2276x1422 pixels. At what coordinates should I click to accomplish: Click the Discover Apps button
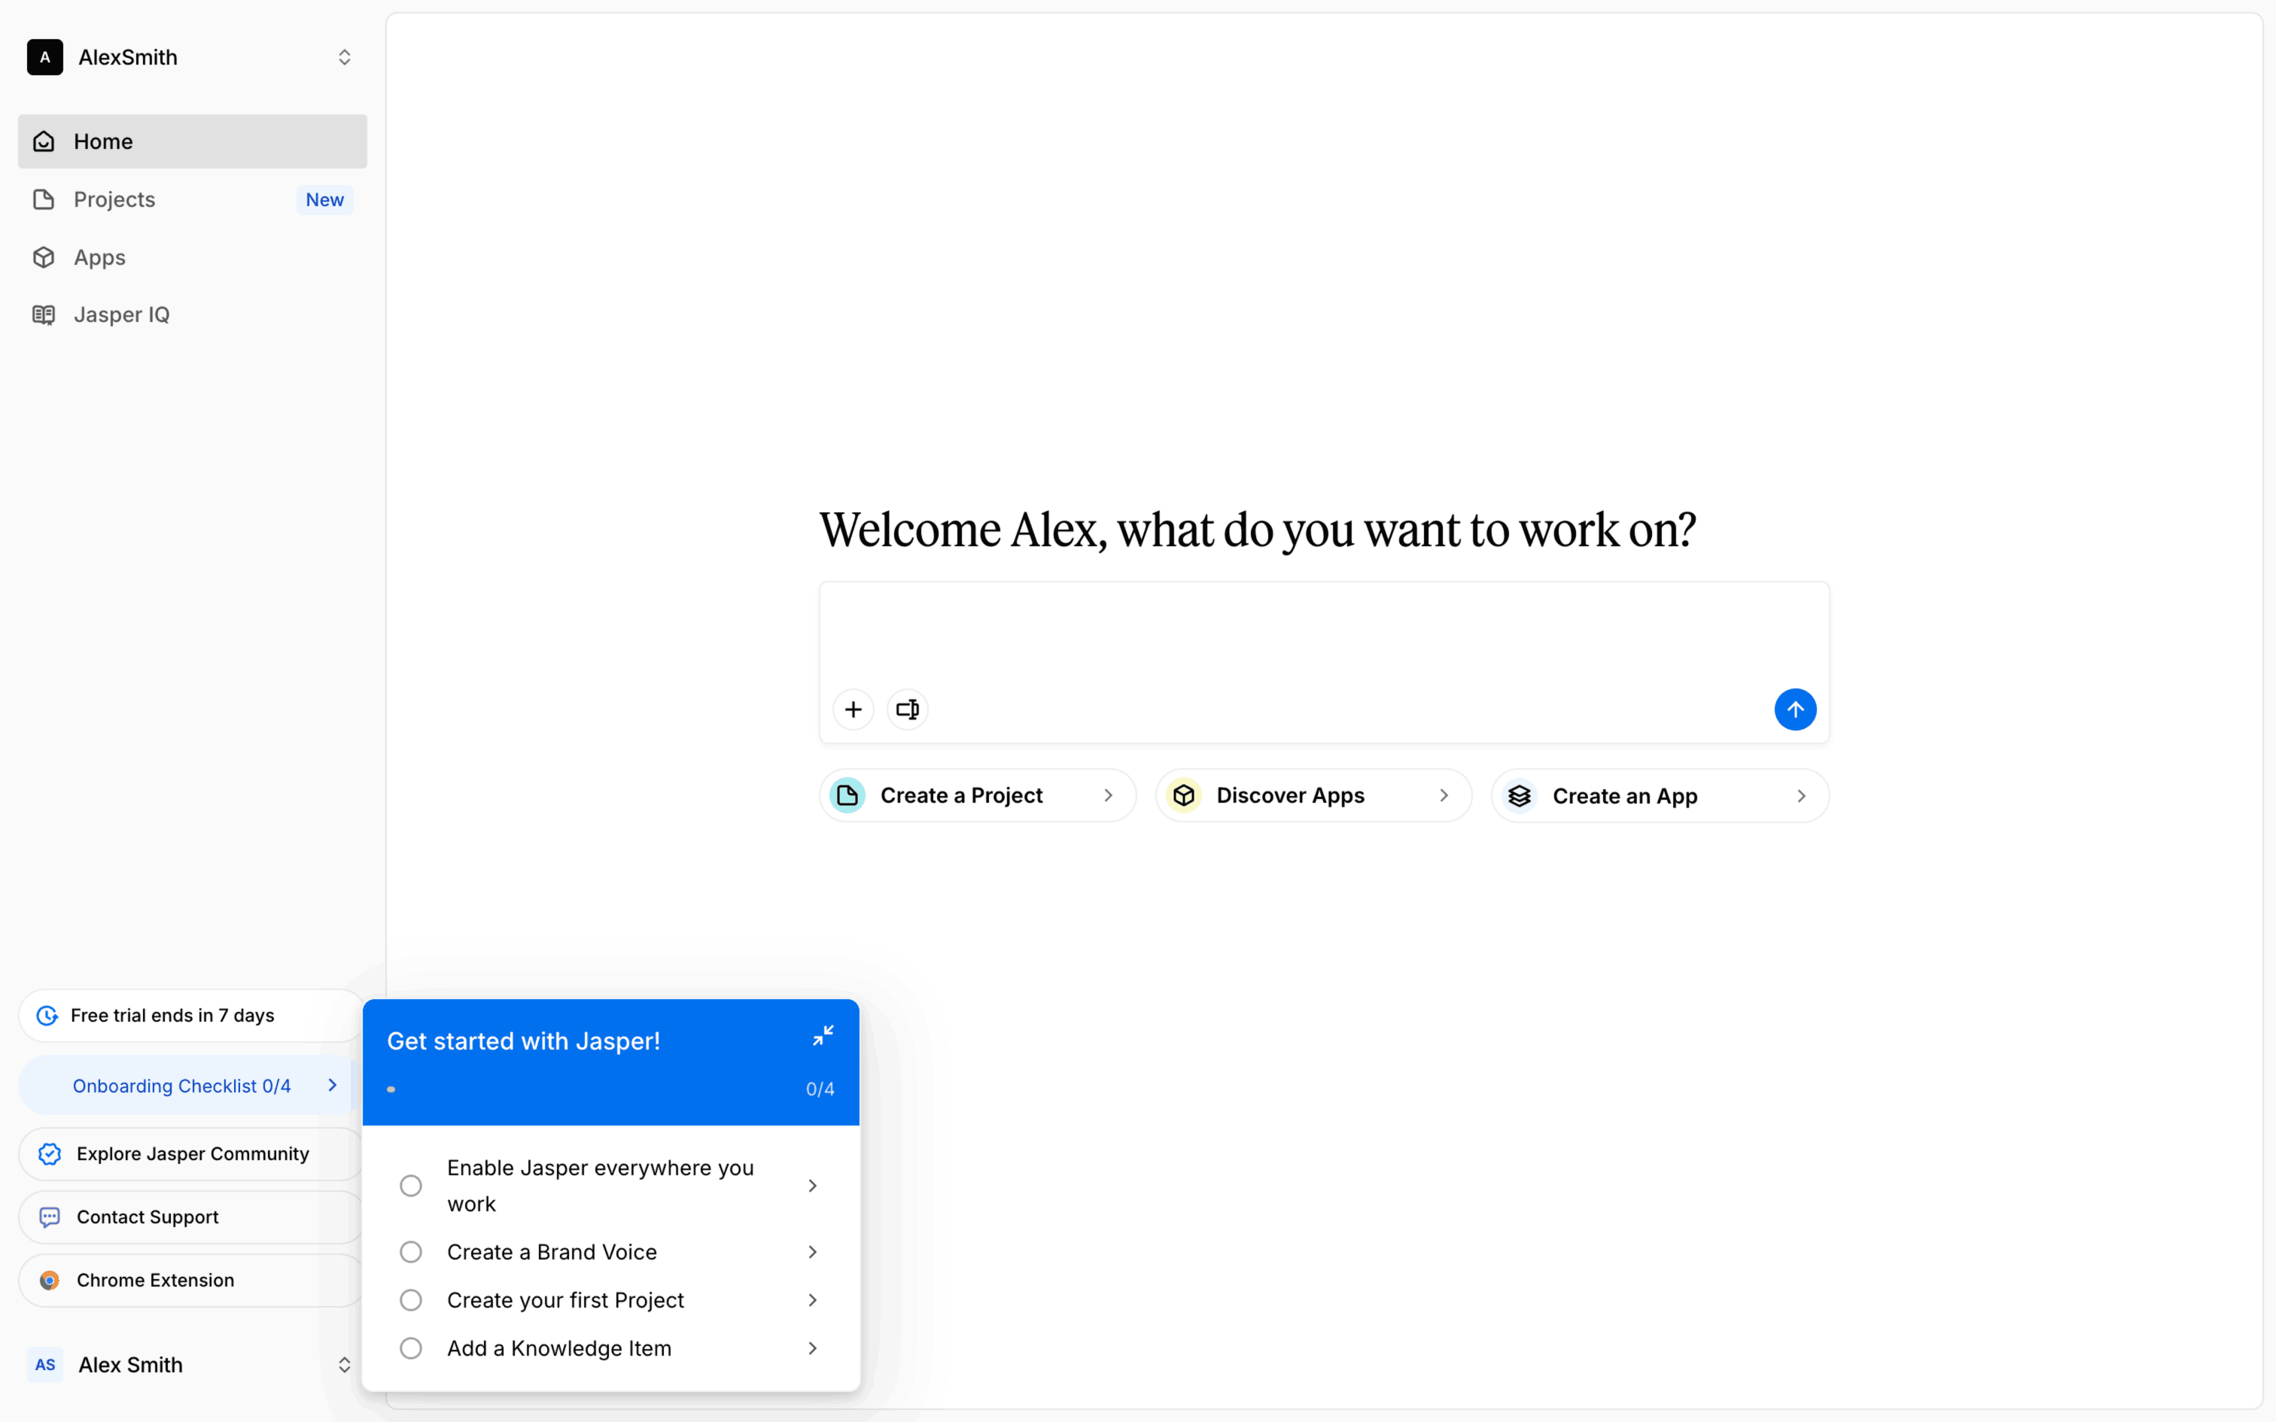[x=1313, y=796]
